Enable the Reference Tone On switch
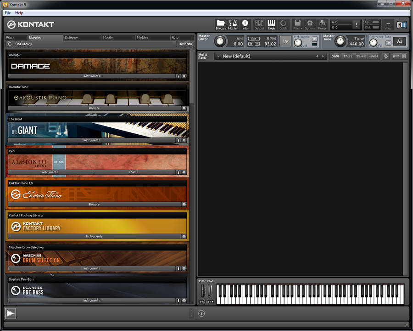The height and width of the screenshot is (331, 413). coord(388,43)
